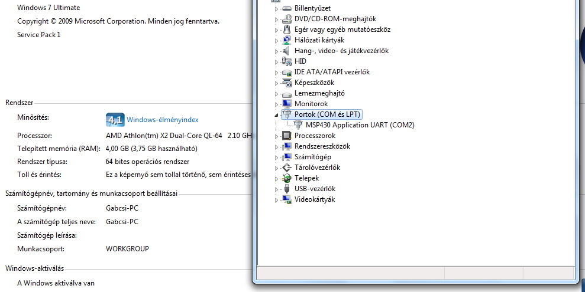This screenshot has width=585, height=292.
Task: Click the Service Pack 1 text
Action: 39,35
